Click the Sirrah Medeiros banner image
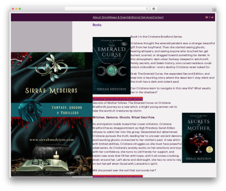The width and height of the screenshot is (226, 191). [x=52, y=114]
